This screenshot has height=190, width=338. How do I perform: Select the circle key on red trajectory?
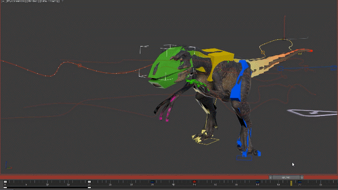click(x=80, y=65)
